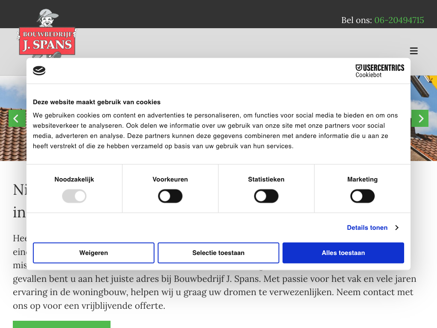Go to the previous slide using the left green arrow
The width and height of the screenshot is (437, 328).
(17, 118)
